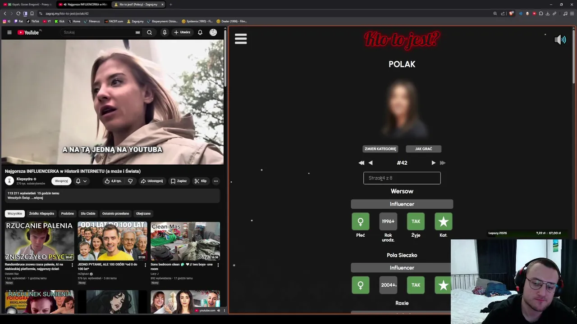
Task: Go to the YouTube home logo
Action: click(x=28, y=32)
